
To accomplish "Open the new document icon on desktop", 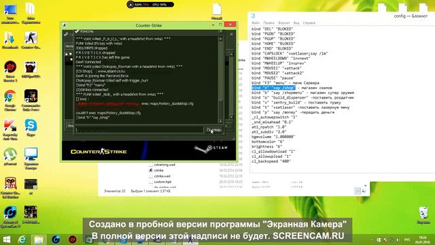I will (x=217, y=12).
